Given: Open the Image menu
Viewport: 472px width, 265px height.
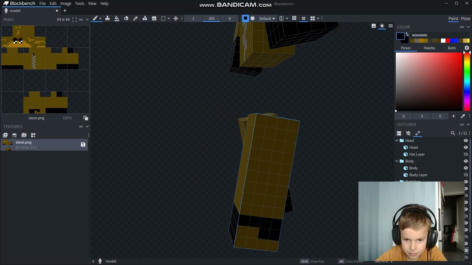Looking at the screenshot, I should 66,4.
